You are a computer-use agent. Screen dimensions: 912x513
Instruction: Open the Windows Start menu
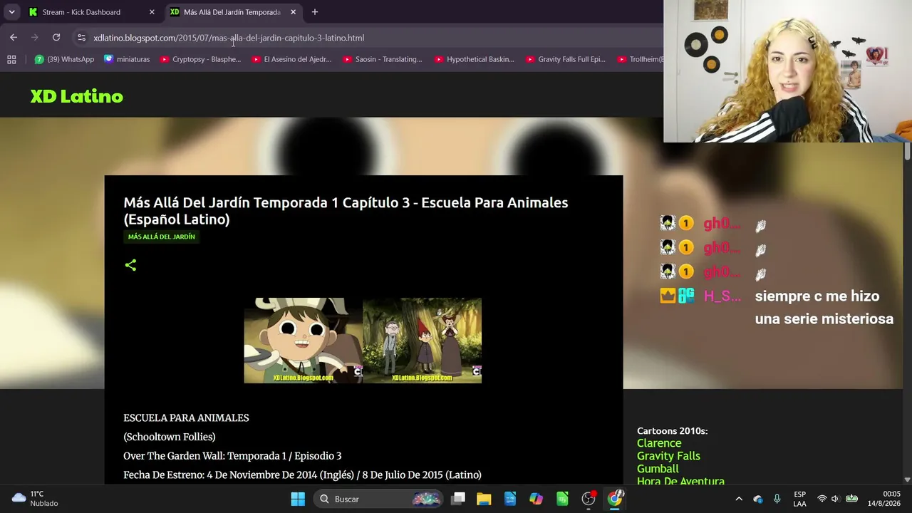coord(298,499)
